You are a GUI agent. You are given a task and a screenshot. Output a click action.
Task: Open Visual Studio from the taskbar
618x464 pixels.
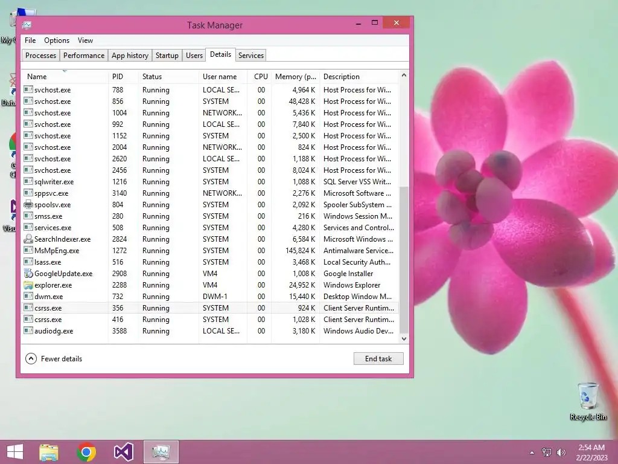coord(123,452)
